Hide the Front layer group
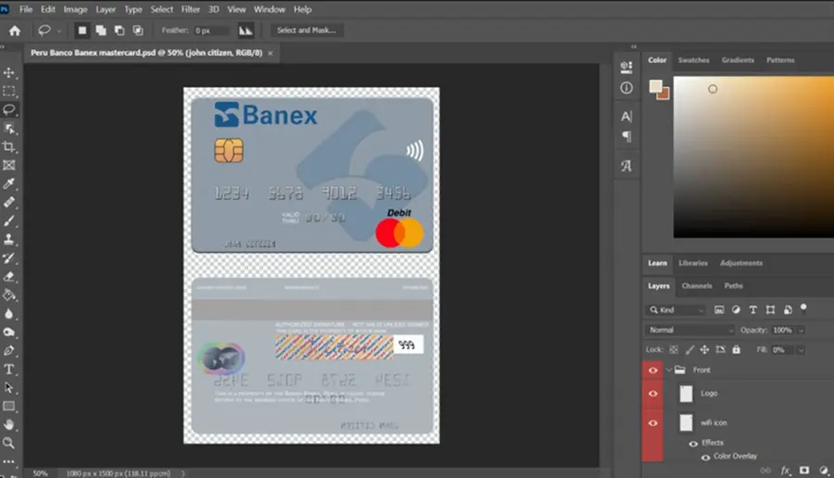Screen dimensions: 834x478 652,370
